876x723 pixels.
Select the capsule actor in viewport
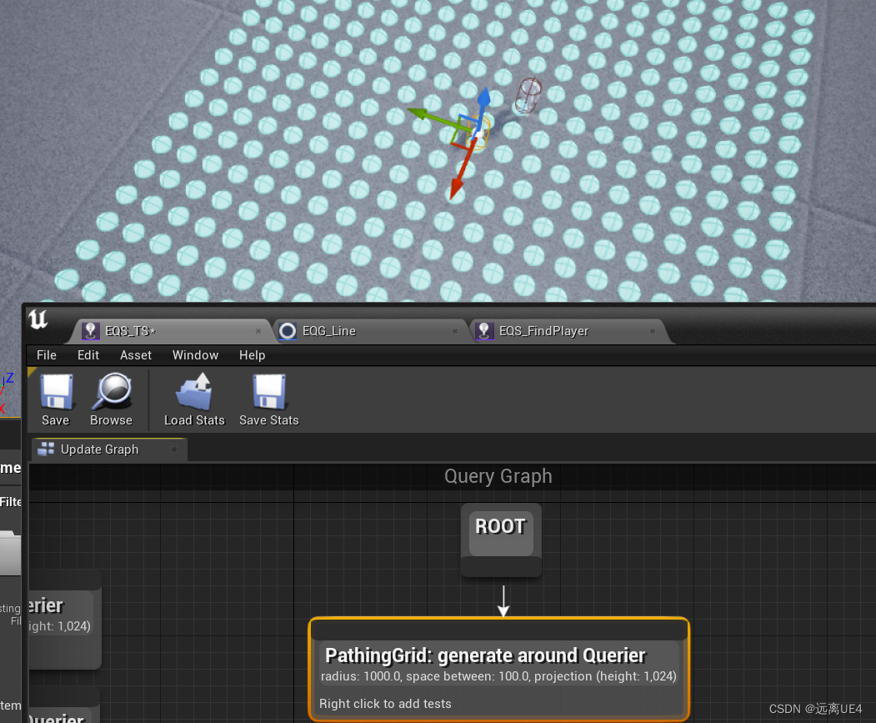tap(528, 95)
